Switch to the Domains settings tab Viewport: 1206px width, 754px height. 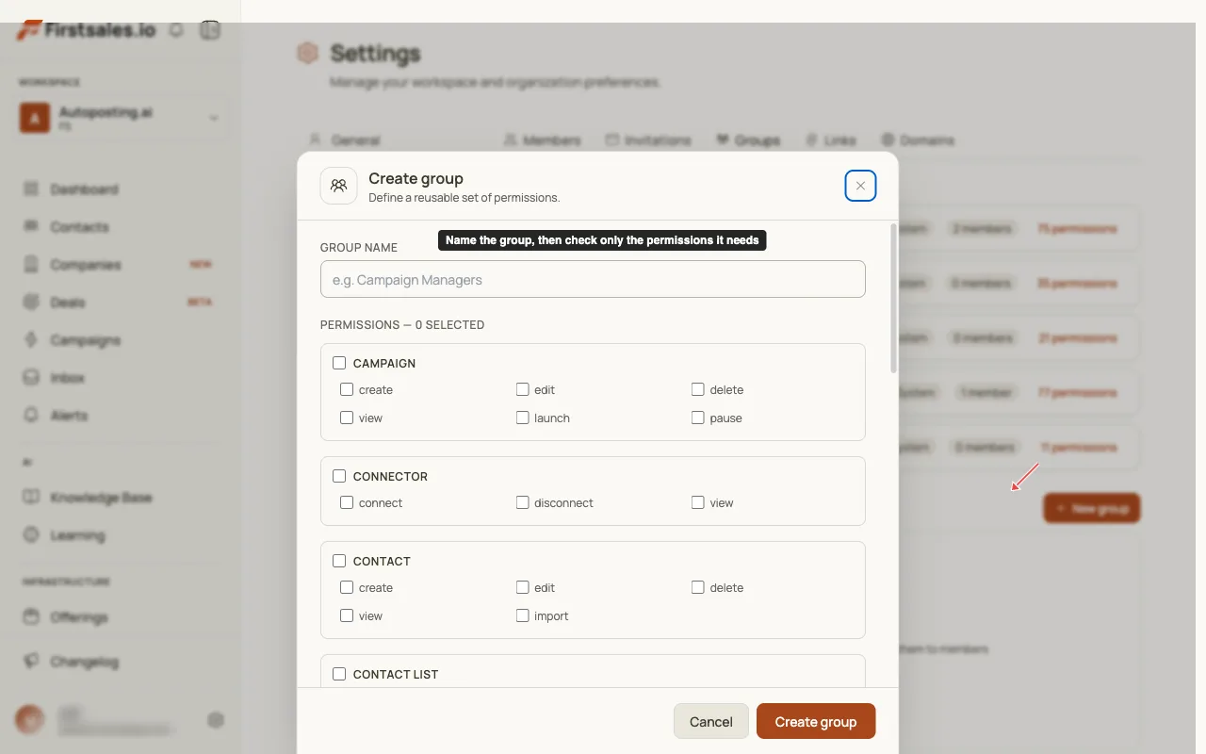pos(918,140)
